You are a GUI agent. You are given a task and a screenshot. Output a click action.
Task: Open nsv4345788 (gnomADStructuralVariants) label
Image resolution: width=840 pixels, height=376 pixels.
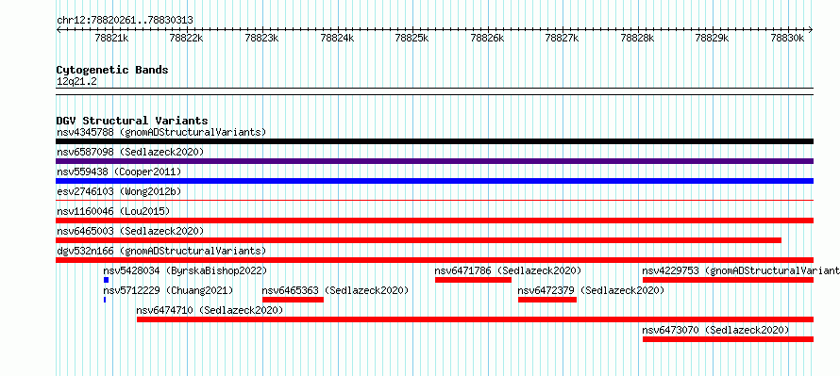click(161, 132)
